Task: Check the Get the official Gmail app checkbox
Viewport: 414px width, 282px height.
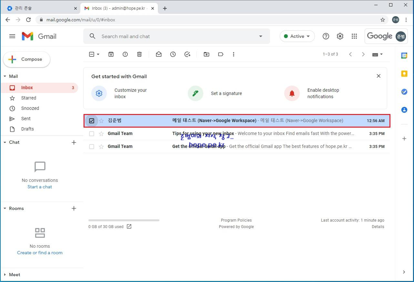Action: [92, 146]
